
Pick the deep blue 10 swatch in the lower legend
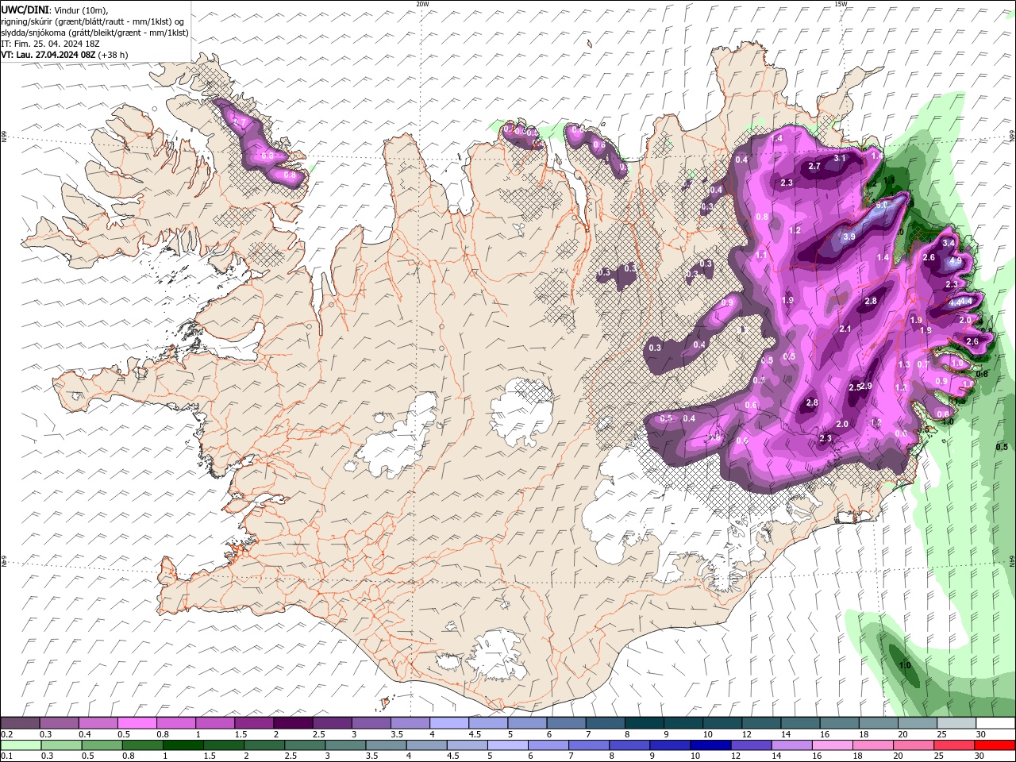tap(710, 745)
